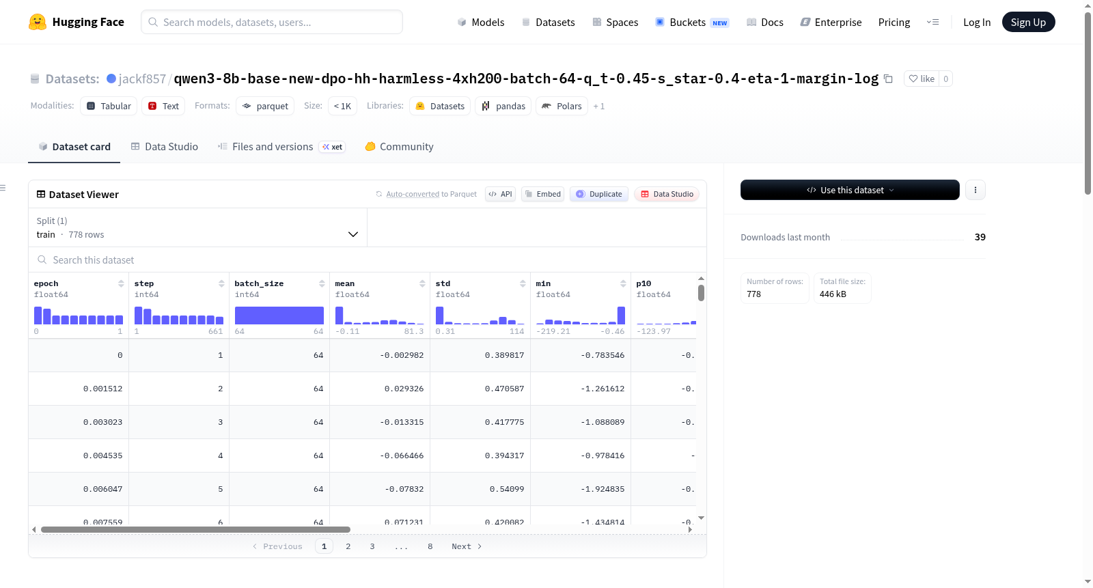Open the more navigation options menu icon
This screenshot has width=1093, height=588.
coord(932,22)
